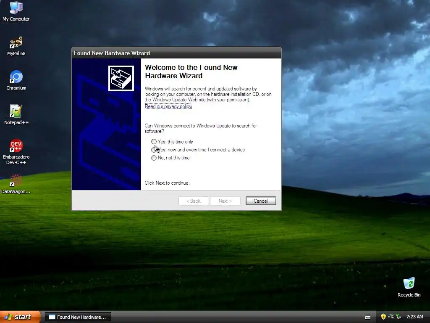This screenshot has height=323, width=430.
Task: Click the Next button in the wizard
Action: (x=225, y=201)
